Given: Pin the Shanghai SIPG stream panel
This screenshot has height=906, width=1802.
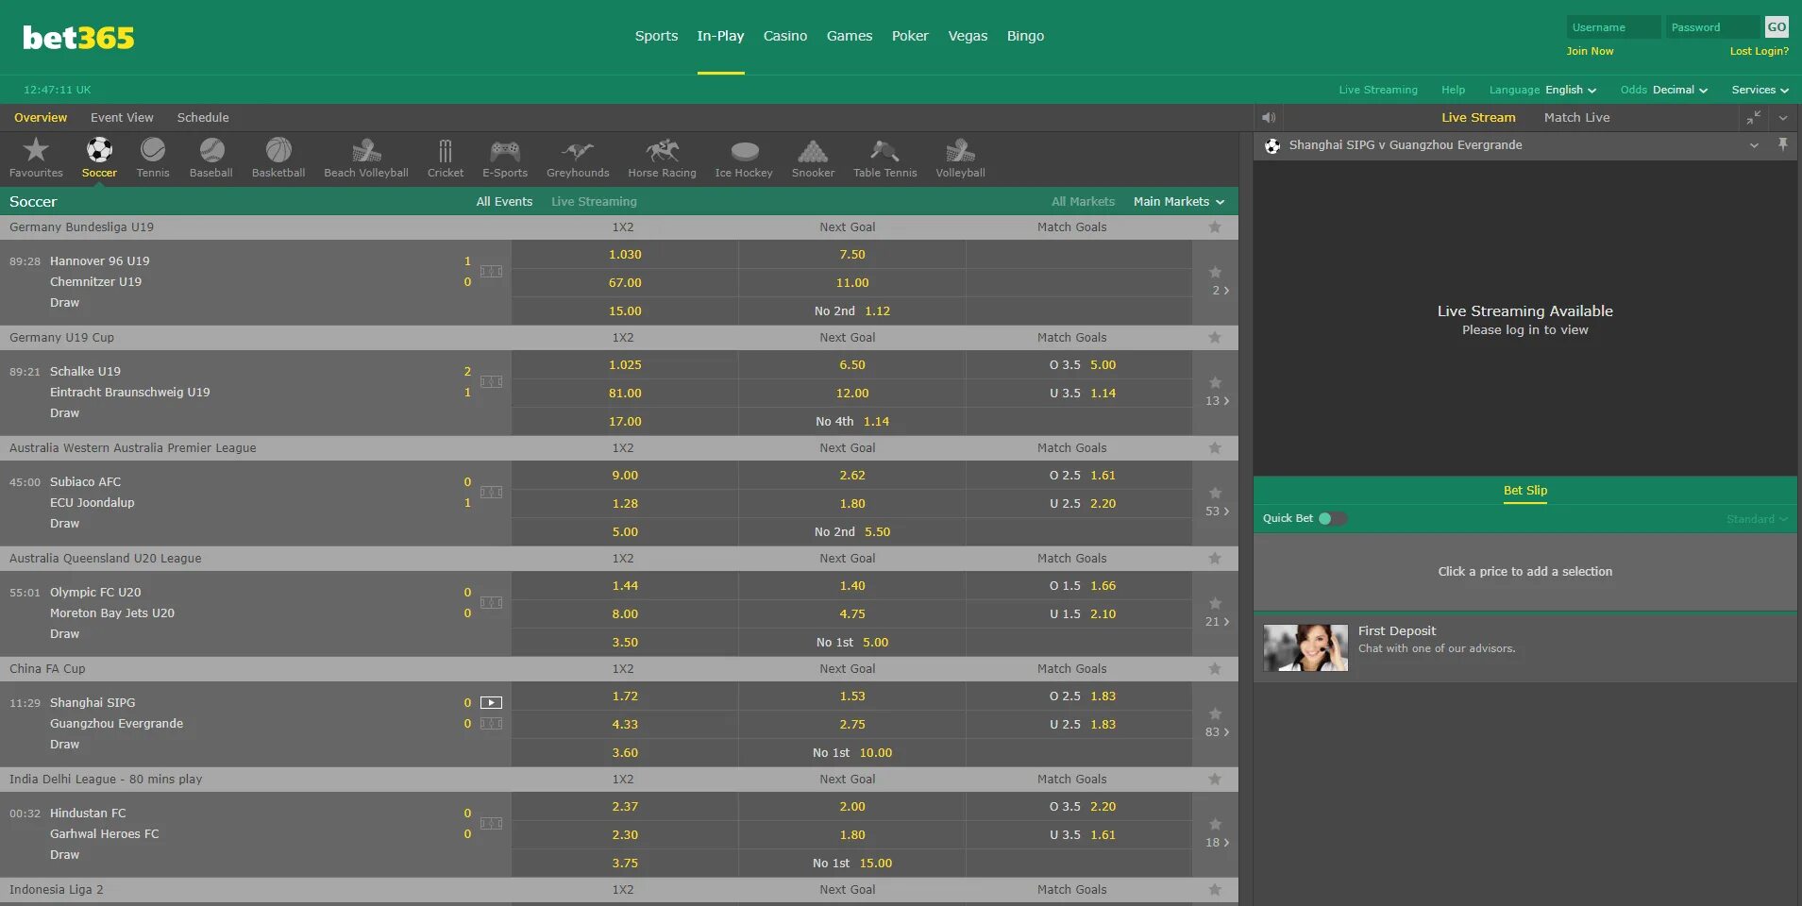Looking at the screenshot, I should click(x=1783, y=144).
